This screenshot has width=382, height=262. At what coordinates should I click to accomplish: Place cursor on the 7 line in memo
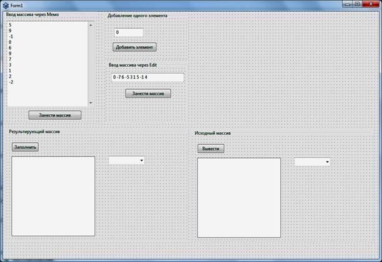pos(10,59)
